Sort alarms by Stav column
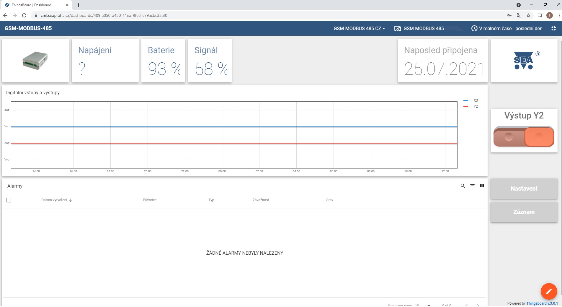This screenshot has width=562, height=307. point(330,200)
